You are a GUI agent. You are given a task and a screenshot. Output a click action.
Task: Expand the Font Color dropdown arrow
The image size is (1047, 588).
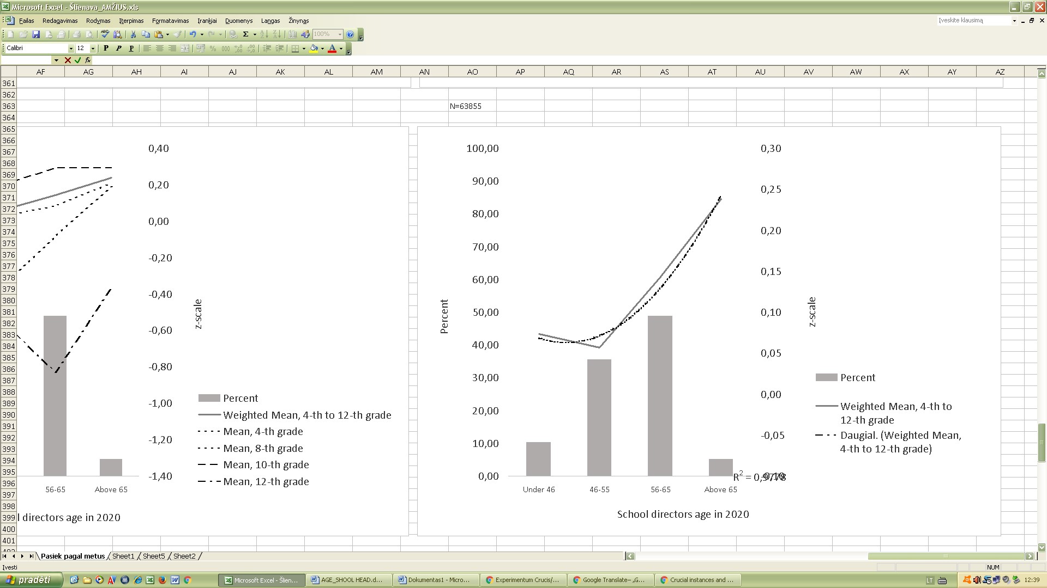point(341,48)
